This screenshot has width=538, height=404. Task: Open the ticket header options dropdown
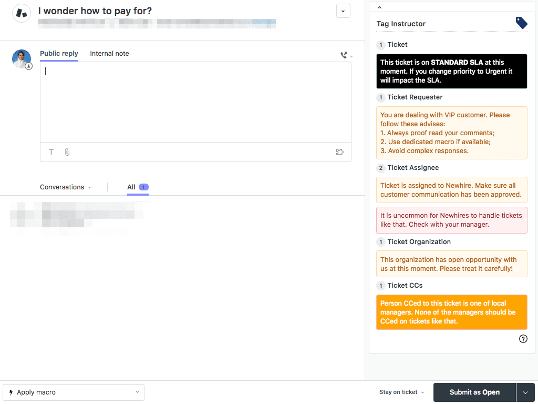click(343, 11)
